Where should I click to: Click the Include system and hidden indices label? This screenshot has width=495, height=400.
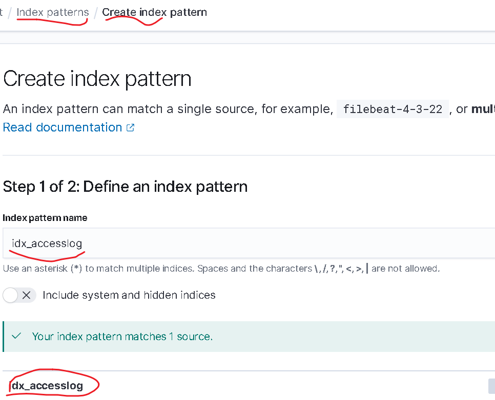coord(129,295)
